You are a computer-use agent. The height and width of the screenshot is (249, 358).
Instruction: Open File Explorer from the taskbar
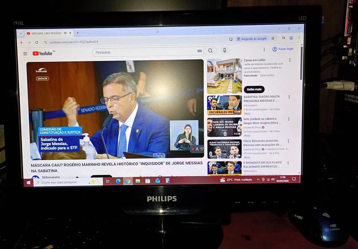point(138,181)
